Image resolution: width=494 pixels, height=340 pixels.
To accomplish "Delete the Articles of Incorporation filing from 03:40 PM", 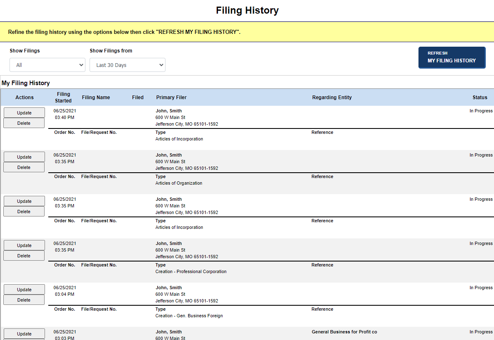I will coord(24,123).
